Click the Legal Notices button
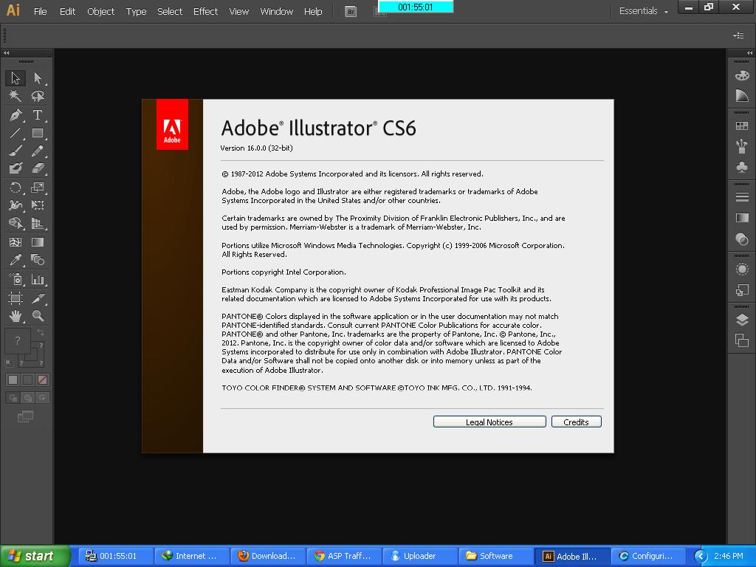The image size is (756, 567). click(x=489, y=422)
